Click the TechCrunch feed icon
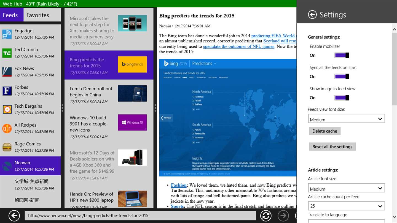 coord(7,53)
